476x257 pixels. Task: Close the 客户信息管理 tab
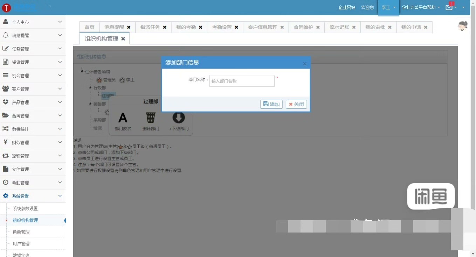click(282, 27)
